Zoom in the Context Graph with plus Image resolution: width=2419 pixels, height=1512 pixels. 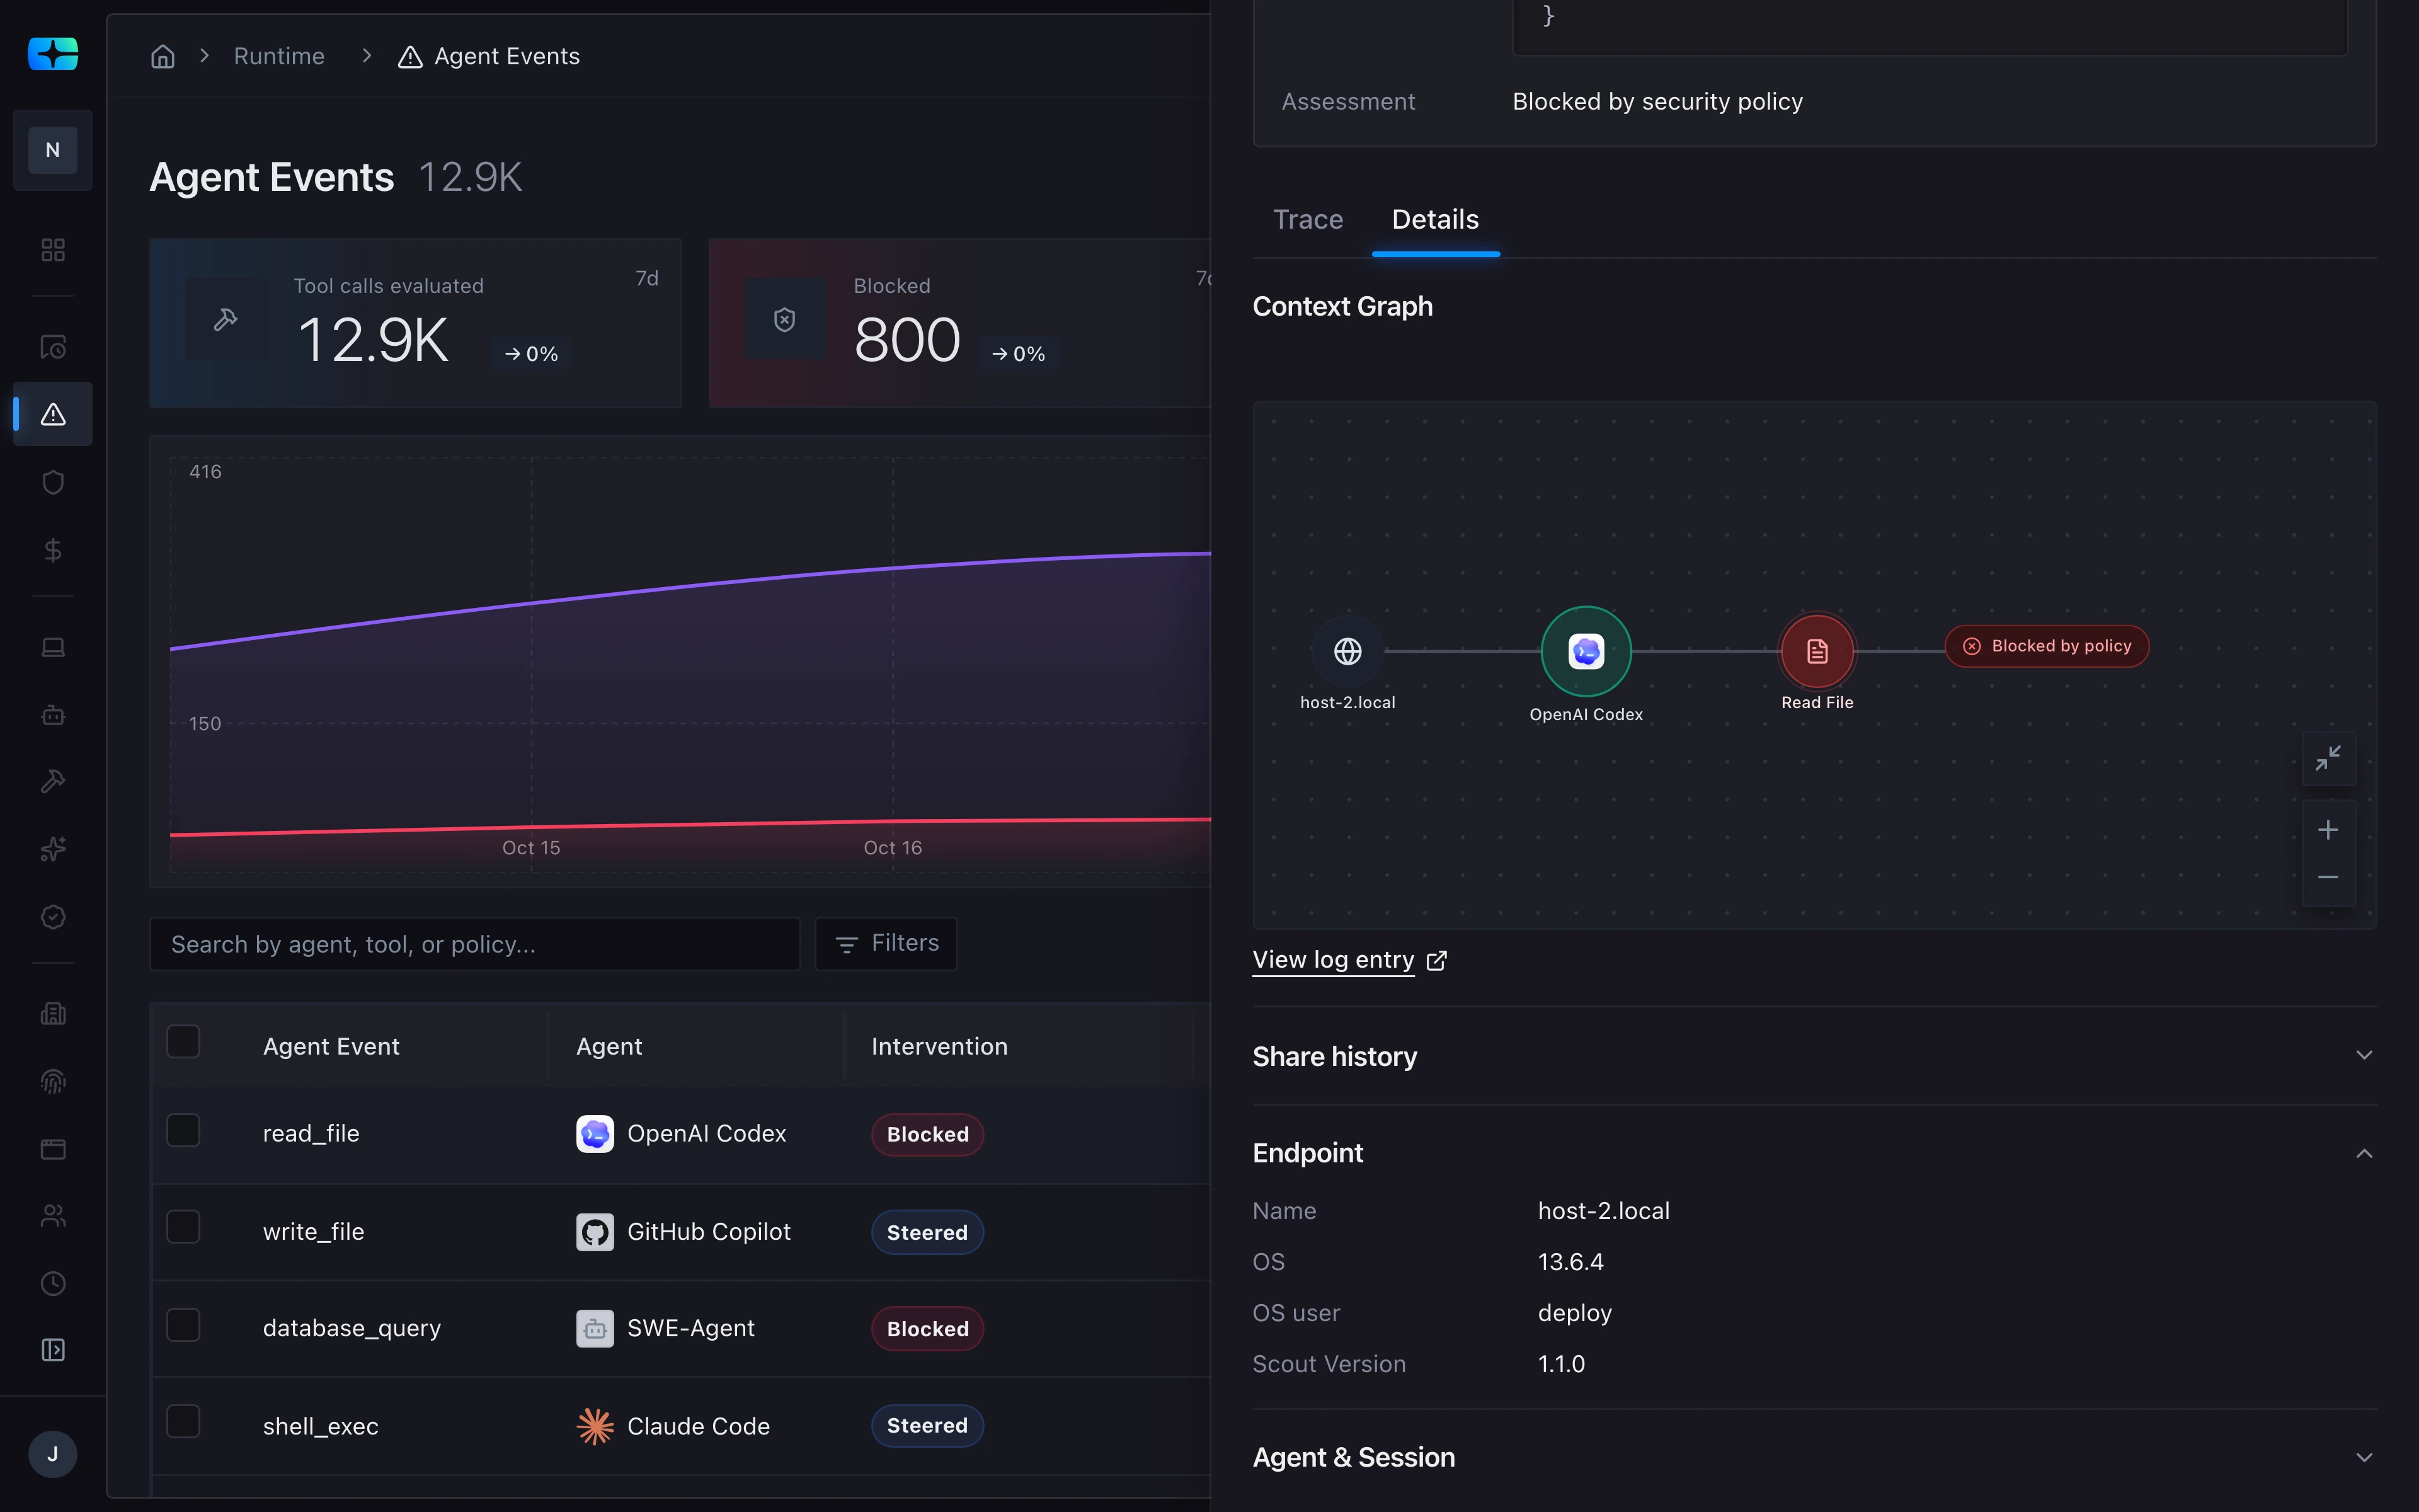pyautogui.click(x=2328, y=830)
